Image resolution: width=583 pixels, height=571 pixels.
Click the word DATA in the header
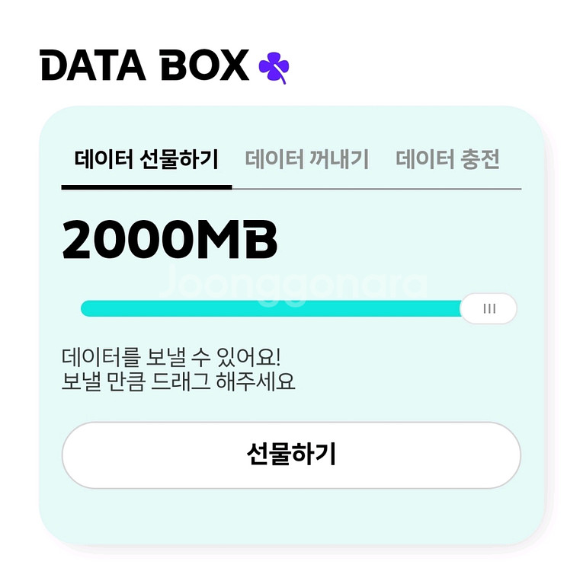click(x=92, y=65)
